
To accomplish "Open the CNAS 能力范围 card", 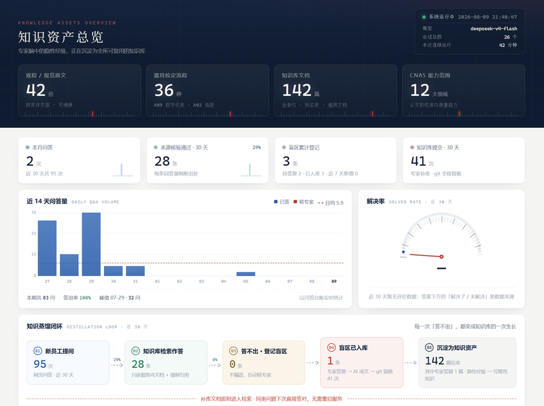I will coord(464,90).
